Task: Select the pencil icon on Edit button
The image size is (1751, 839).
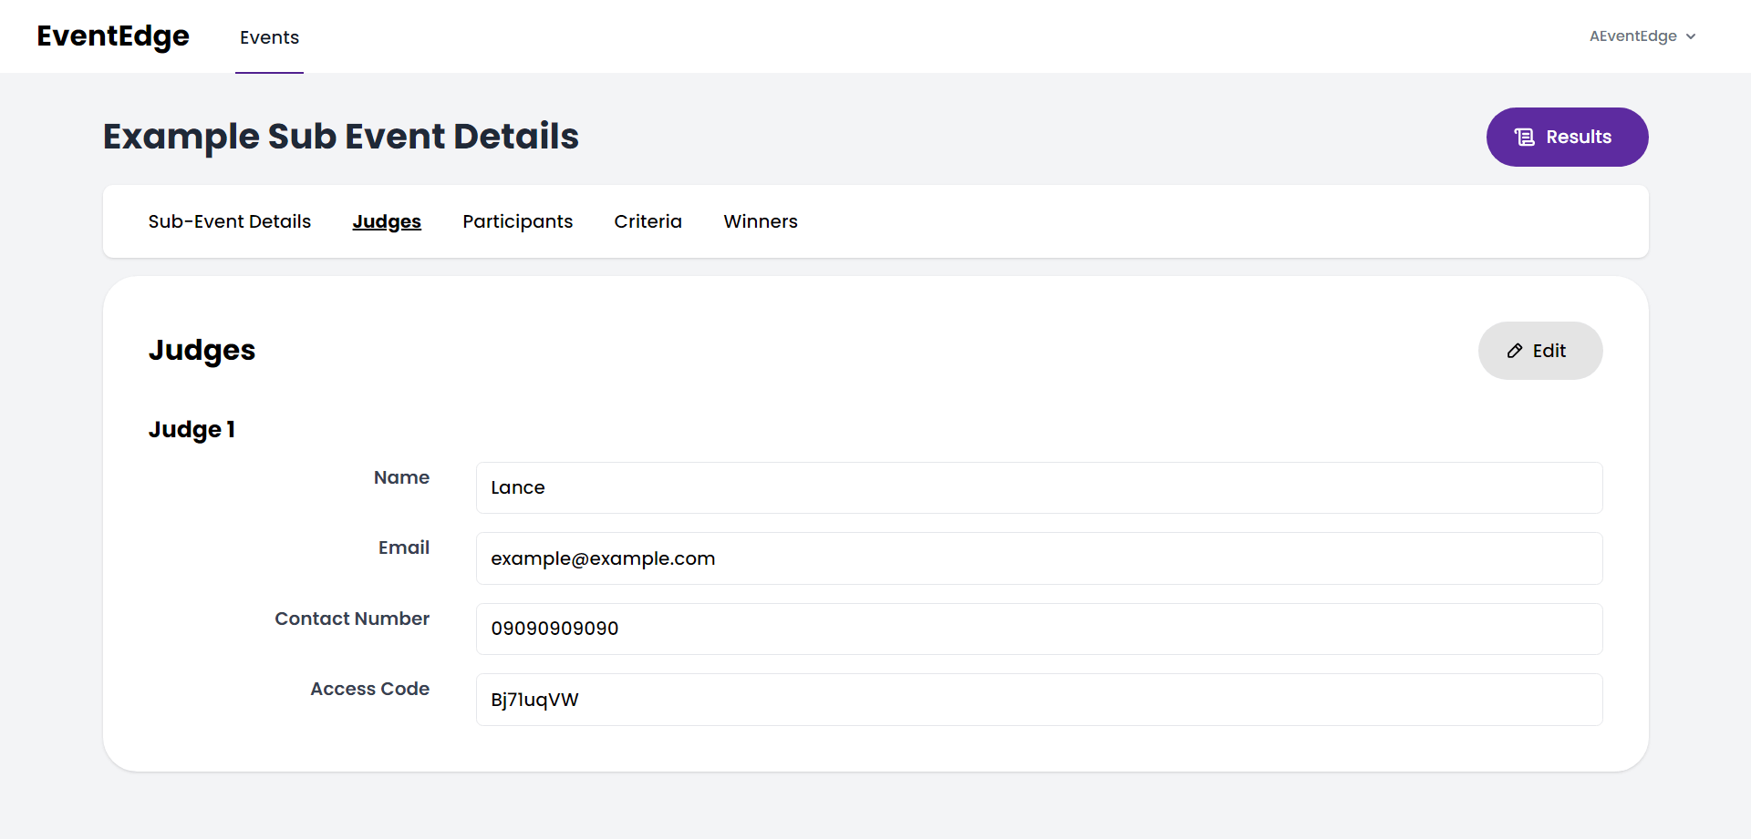Action: (x=1515, y=351)
